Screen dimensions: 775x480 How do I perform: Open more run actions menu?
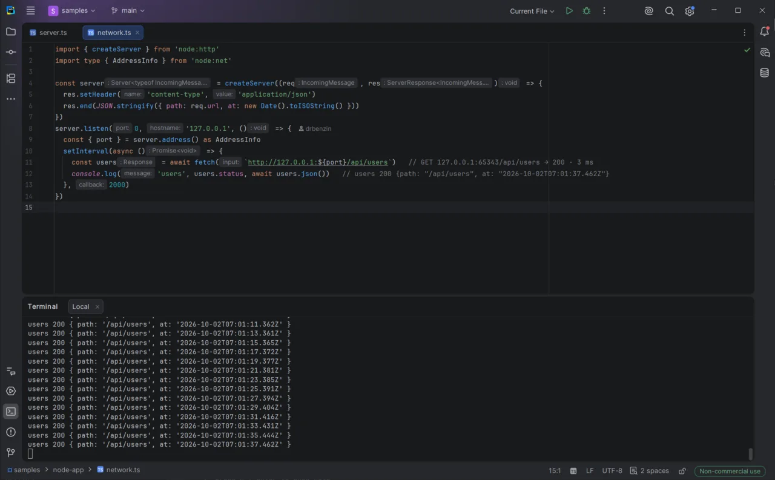pos(604,11)
